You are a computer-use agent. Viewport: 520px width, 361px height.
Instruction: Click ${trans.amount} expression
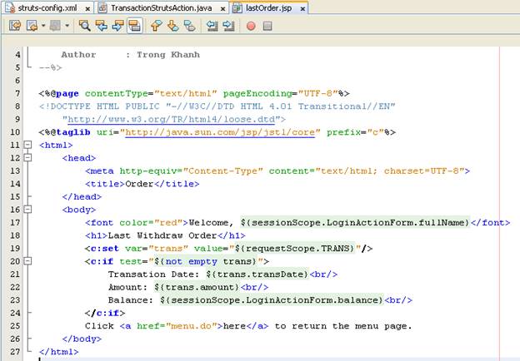[197, 287]
